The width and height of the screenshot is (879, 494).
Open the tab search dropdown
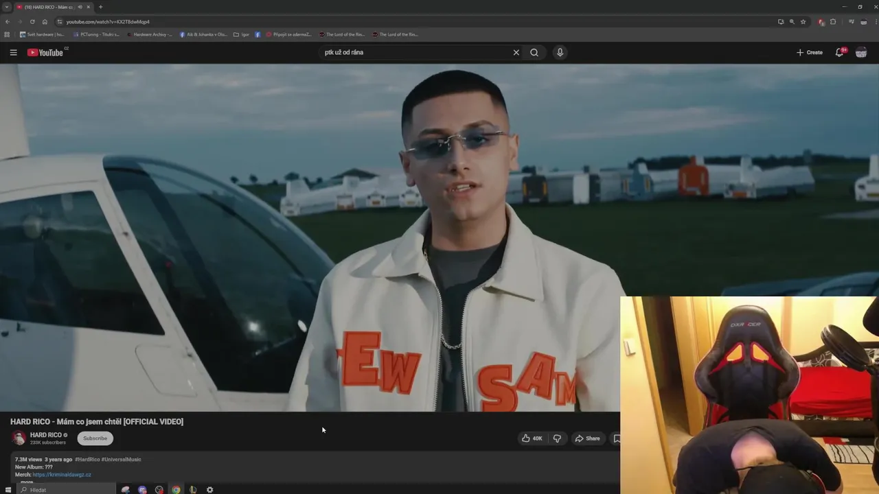6,7
